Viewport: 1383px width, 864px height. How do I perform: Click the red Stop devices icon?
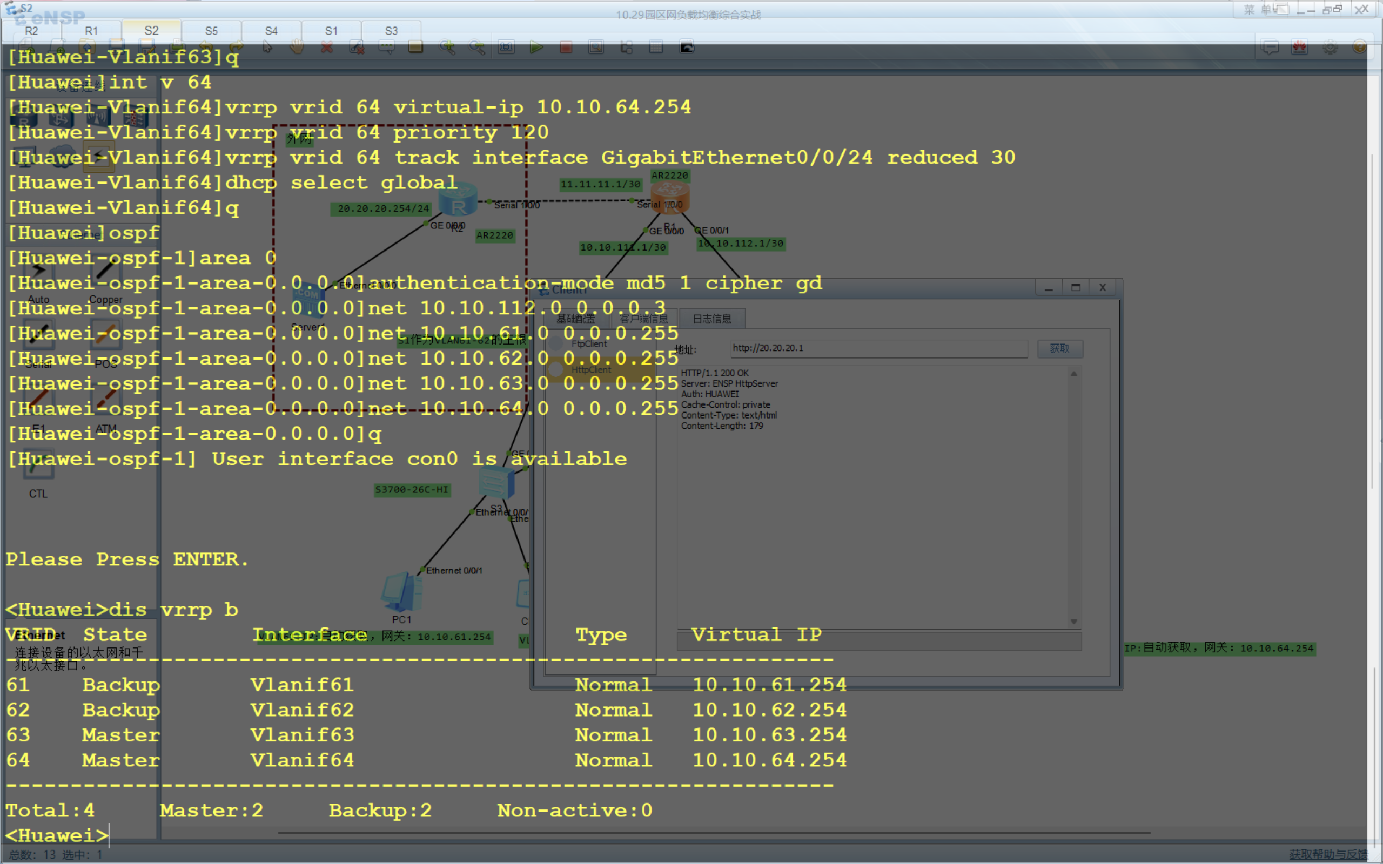[566, 48]
